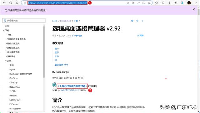The width and height of the screenshot is (200, 113).
Task: Jump to 显示 section link
Action: pos(57,53)
